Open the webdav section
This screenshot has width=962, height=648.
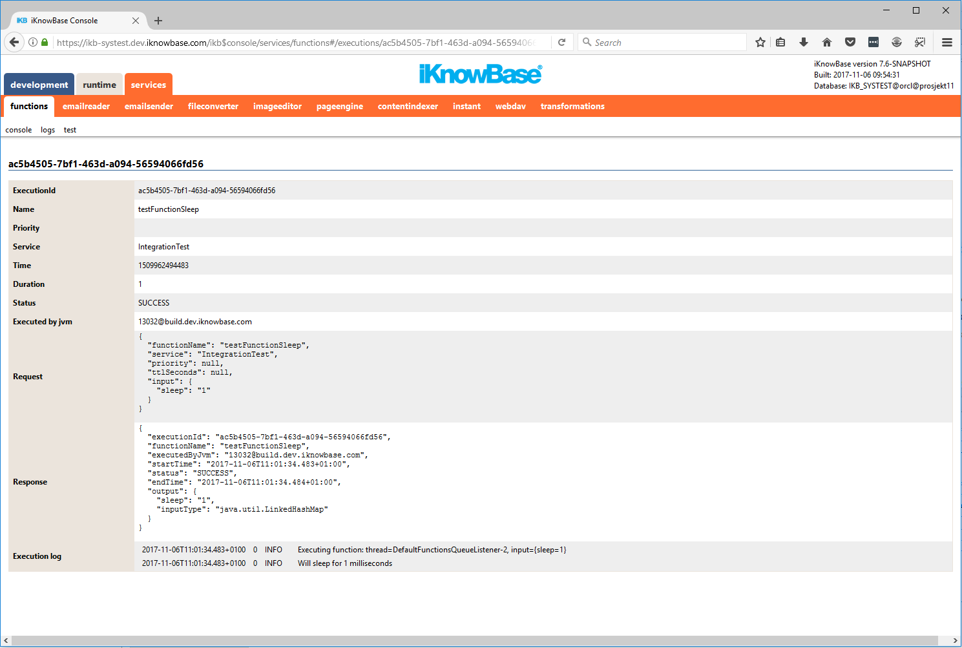point(510,107)
